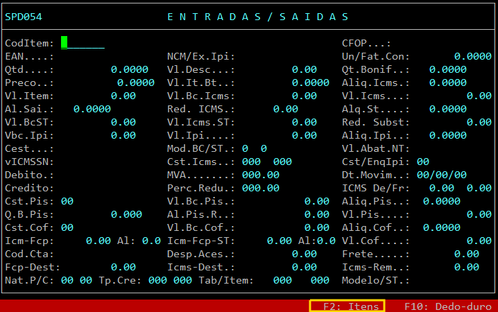
Task: Select the MVA value field
Action: click(261, 175)
